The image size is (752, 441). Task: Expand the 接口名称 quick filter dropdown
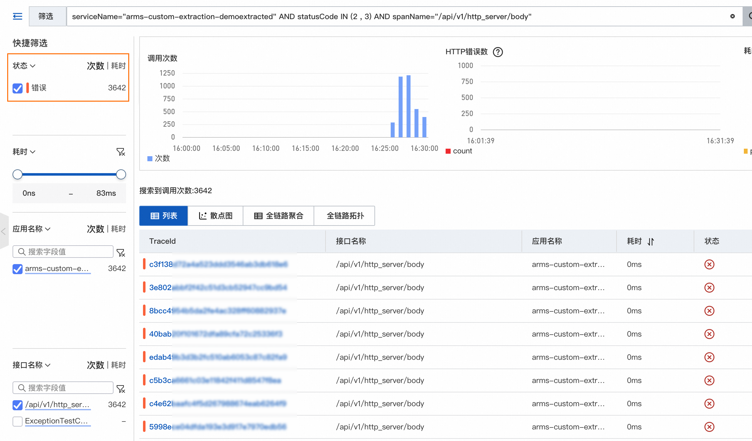pyautogui.click(x=32, y=365)
